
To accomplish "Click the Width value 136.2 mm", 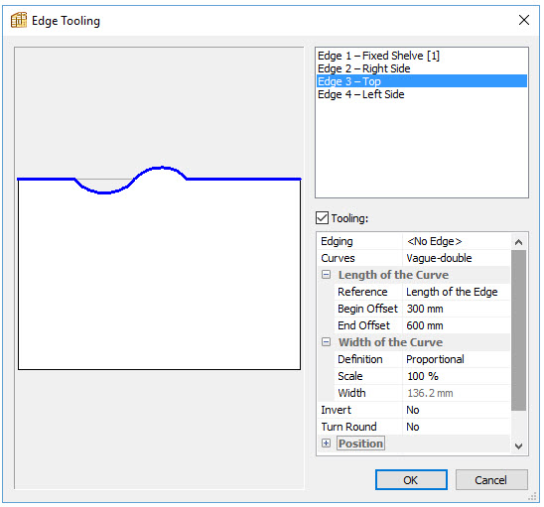I will (x=457, y=393).
